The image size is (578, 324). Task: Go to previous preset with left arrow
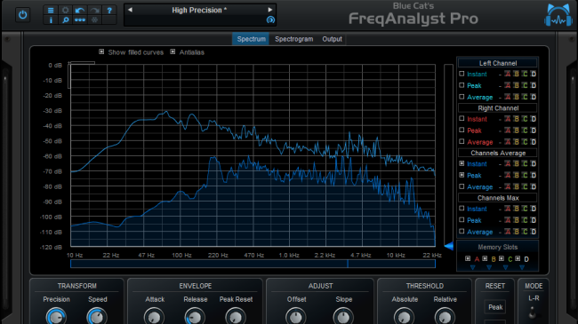(130, 10)
